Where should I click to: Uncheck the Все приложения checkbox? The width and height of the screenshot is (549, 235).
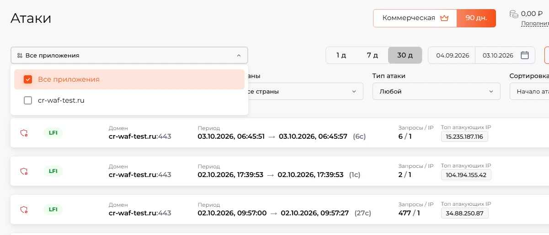tap(28, 79)
